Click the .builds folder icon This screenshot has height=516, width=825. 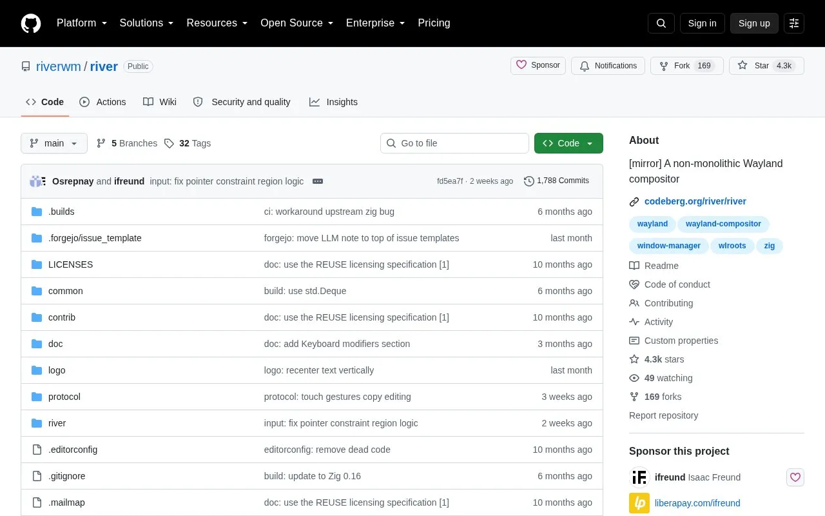(x=37, y=212)
